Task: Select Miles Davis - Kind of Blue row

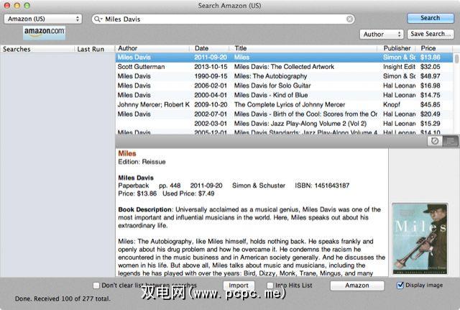Action: tap(284, 95)
